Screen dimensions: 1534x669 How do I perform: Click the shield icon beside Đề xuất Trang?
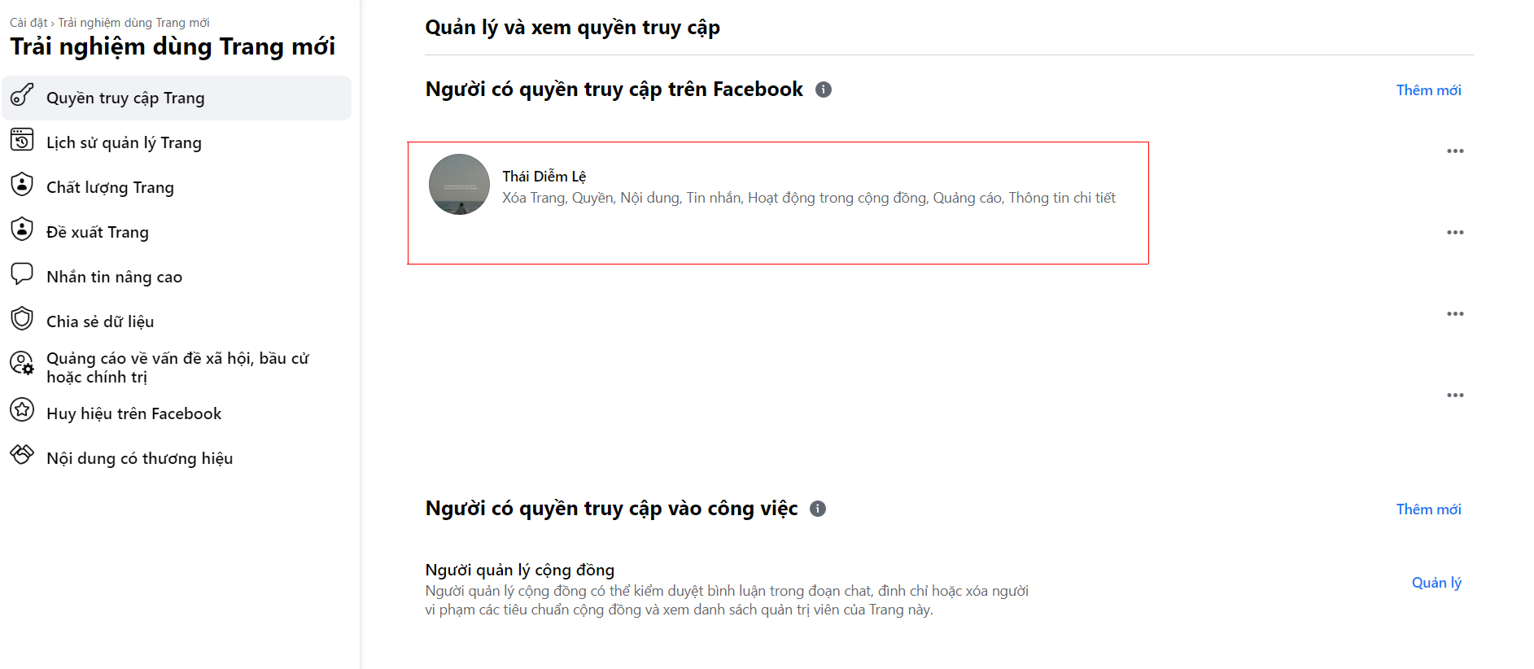(x=22, y=230)
